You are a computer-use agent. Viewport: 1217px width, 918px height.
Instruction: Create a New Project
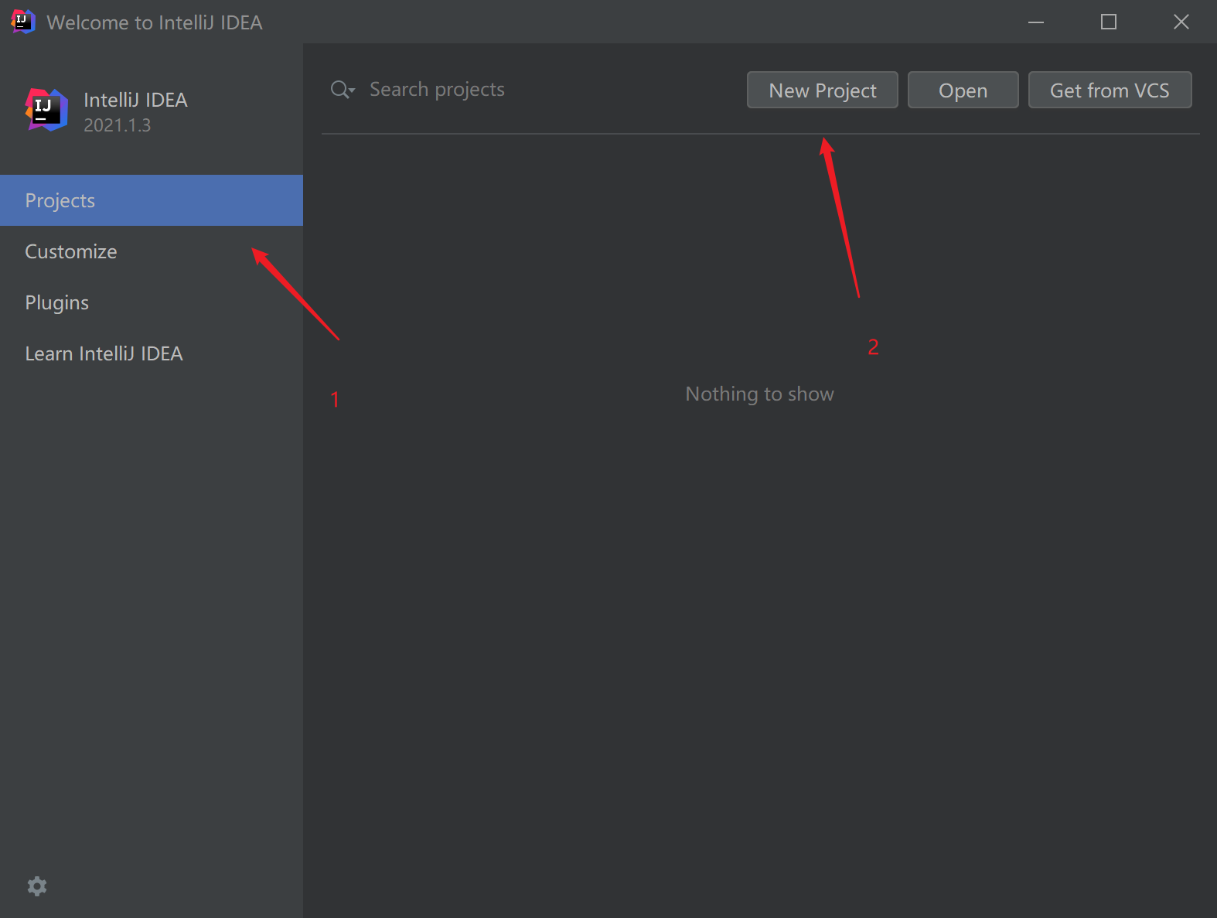coord(823,90)
